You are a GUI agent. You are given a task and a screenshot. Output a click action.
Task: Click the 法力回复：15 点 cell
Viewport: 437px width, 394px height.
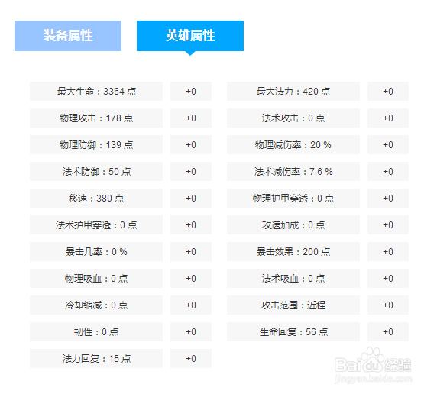tap(96, 359)
